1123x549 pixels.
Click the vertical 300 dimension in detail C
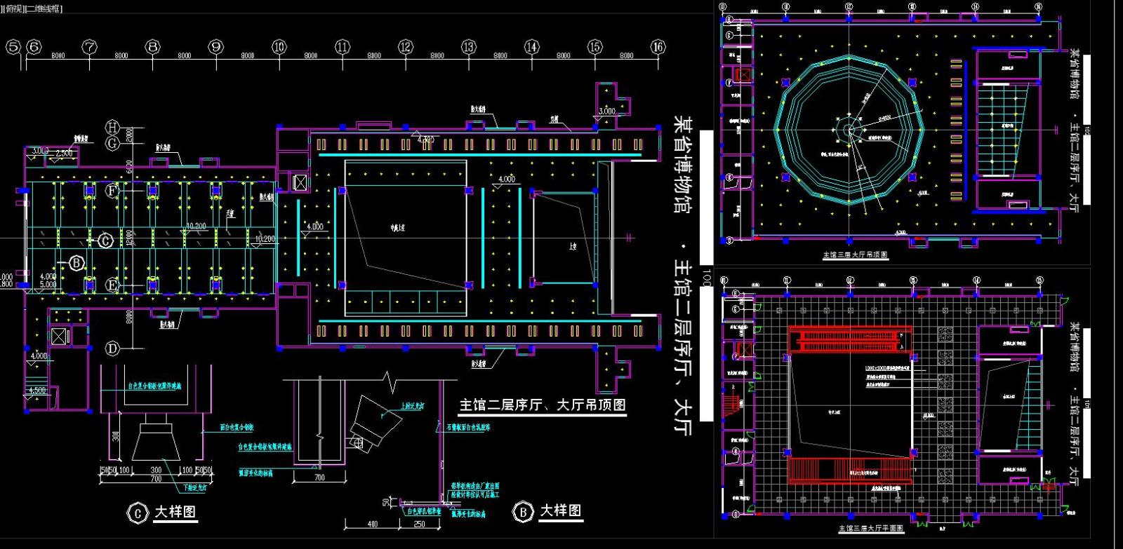116,435
